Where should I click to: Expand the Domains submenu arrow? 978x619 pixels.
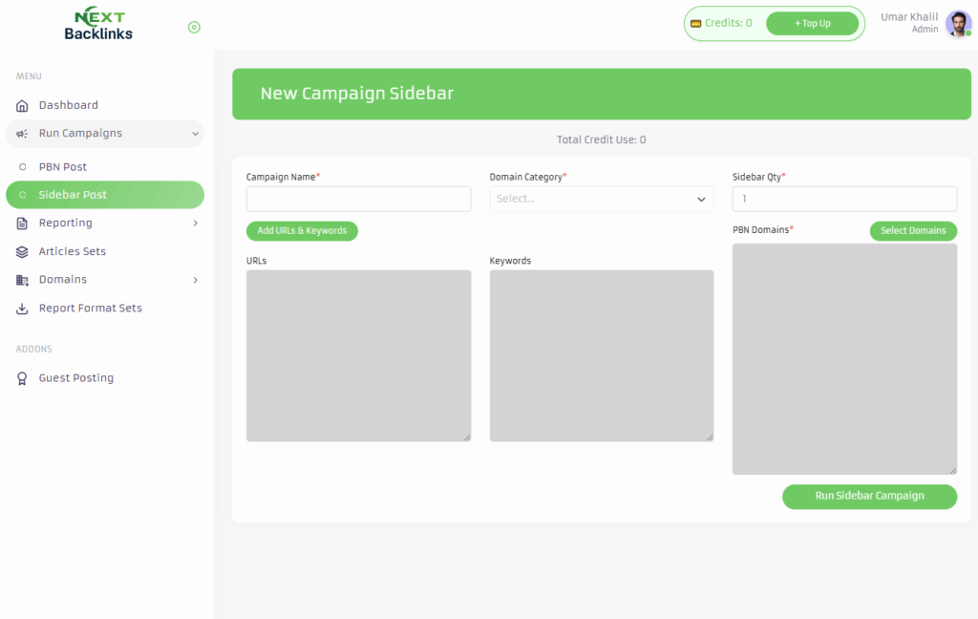[x=195, y=280]
